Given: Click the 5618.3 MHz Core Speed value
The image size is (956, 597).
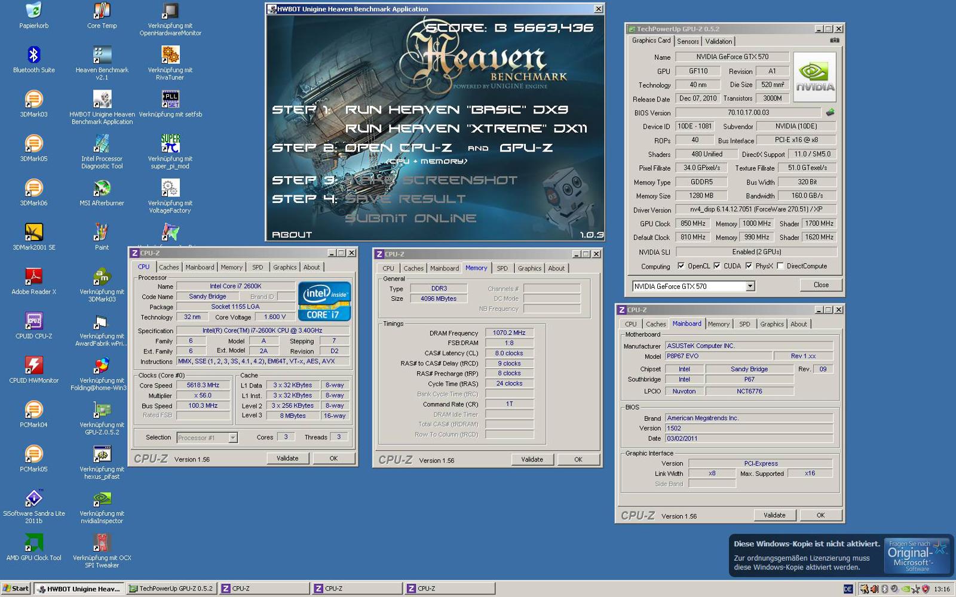Looking at the screenshot, I should pos(203,386).
